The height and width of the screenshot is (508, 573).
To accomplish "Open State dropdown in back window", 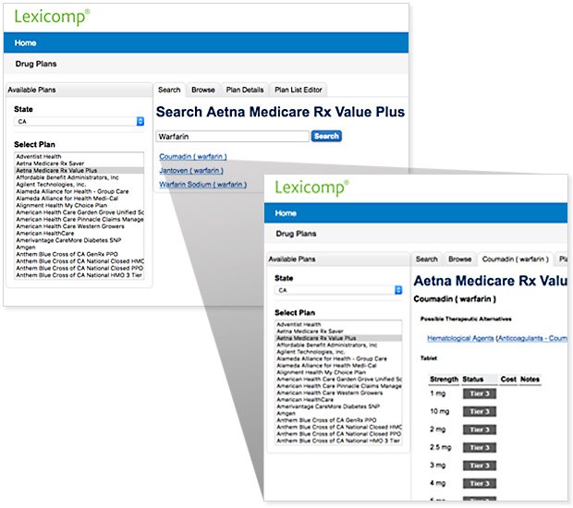I will click(79, 121).
